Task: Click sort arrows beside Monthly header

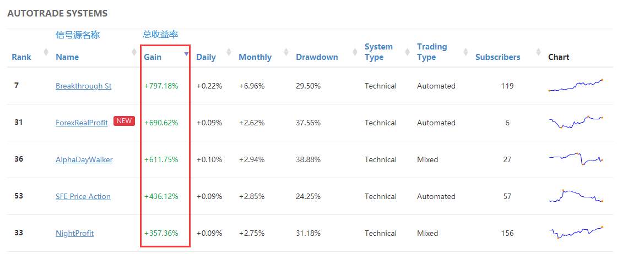Action: (286, 52)
